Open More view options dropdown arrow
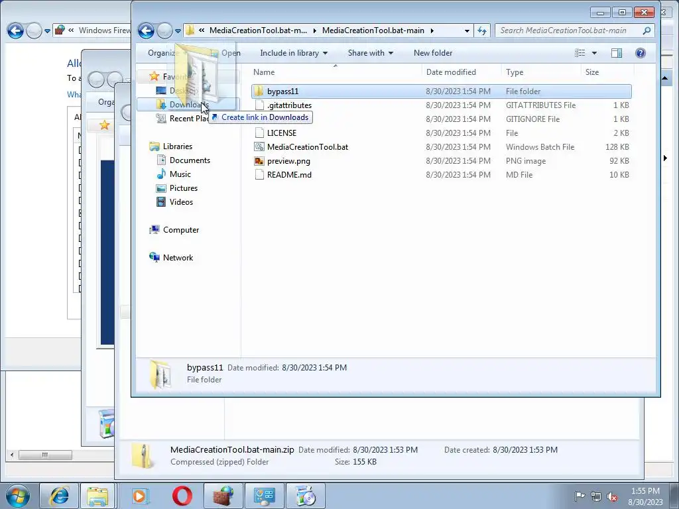The height and width of the screenshot is (509, 679). click(x=594, y=53)
